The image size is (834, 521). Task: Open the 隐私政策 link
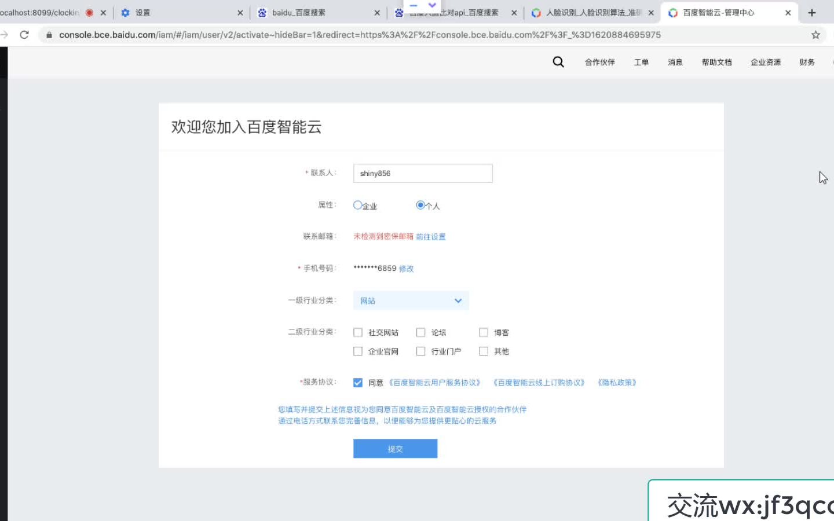click(x=617, y=383)
